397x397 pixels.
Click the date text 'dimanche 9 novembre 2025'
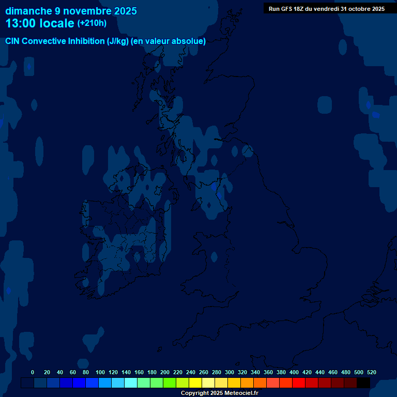pyautogui.click(x=71, y=11)
